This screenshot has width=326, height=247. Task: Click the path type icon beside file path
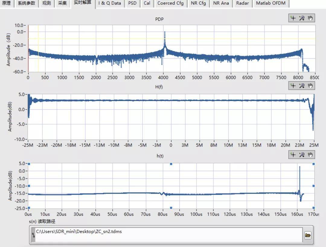34,235
